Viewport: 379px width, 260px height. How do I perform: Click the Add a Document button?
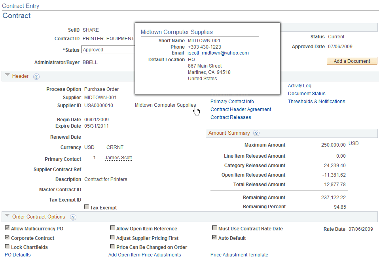[351, 60]
